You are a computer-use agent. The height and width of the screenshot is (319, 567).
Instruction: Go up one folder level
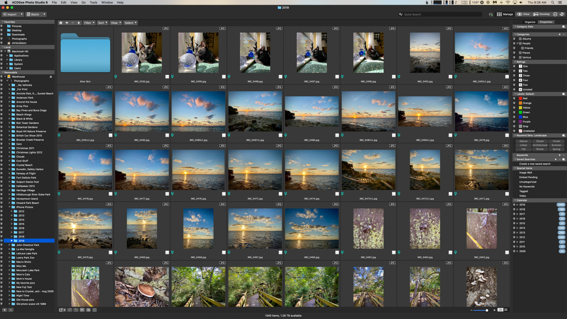point(79,23)
